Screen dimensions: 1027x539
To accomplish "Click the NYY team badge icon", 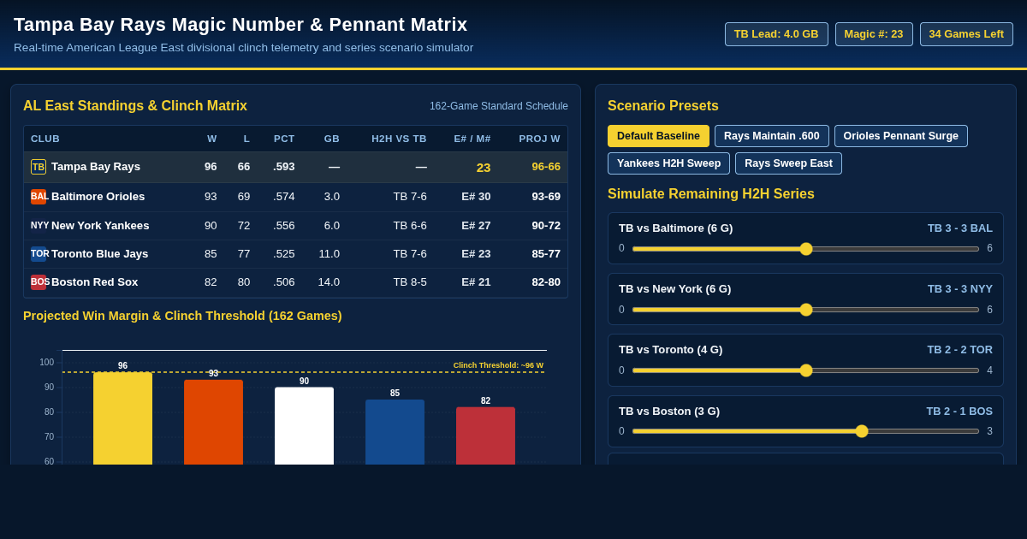I will [39, 226].
